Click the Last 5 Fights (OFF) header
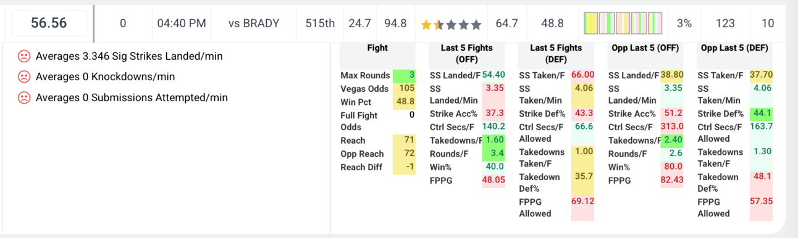The height and width of the screenshot is (238, 798). [467, 54]
